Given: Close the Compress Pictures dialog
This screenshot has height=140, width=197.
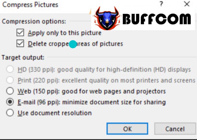Looking at the screenshot, I should click(x=187, y=4).
